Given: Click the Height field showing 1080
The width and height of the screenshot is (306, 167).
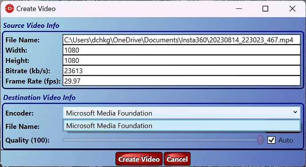Looking at the screenshot, I should pos(181,60).
